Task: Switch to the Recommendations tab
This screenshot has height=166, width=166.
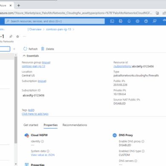Action: [x=75, y=125]
